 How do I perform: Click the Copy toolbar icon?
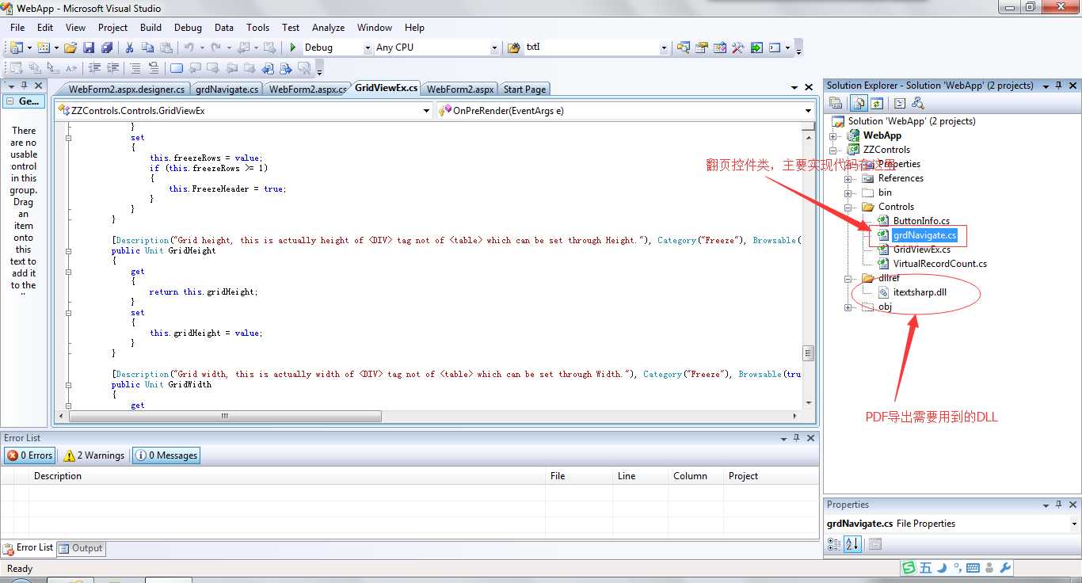tap(148, 48)
